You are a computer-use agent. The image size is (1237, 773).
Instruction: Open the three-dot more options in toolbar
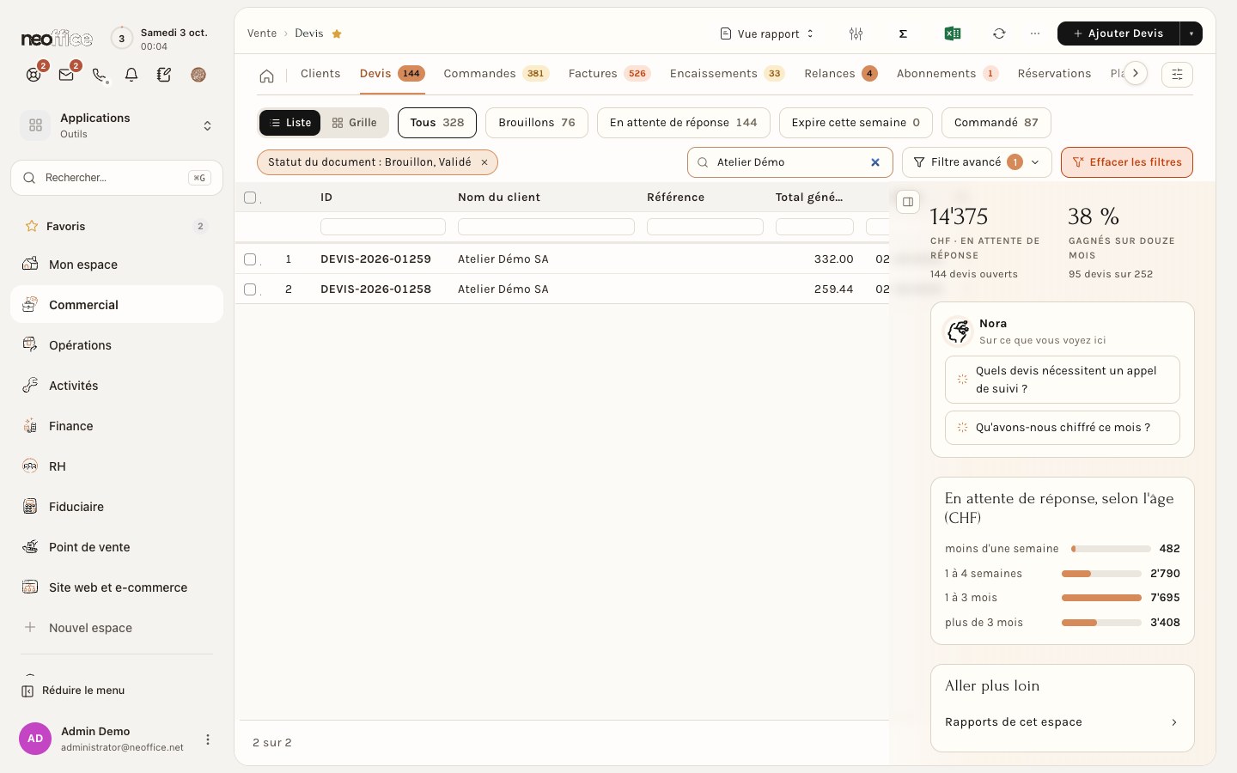tap(1035, 33)
